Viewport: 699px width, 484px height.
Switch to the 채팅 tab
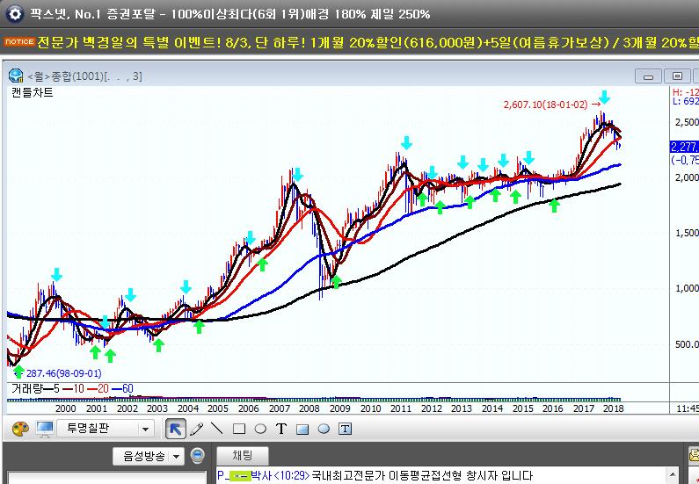(243, 456)
